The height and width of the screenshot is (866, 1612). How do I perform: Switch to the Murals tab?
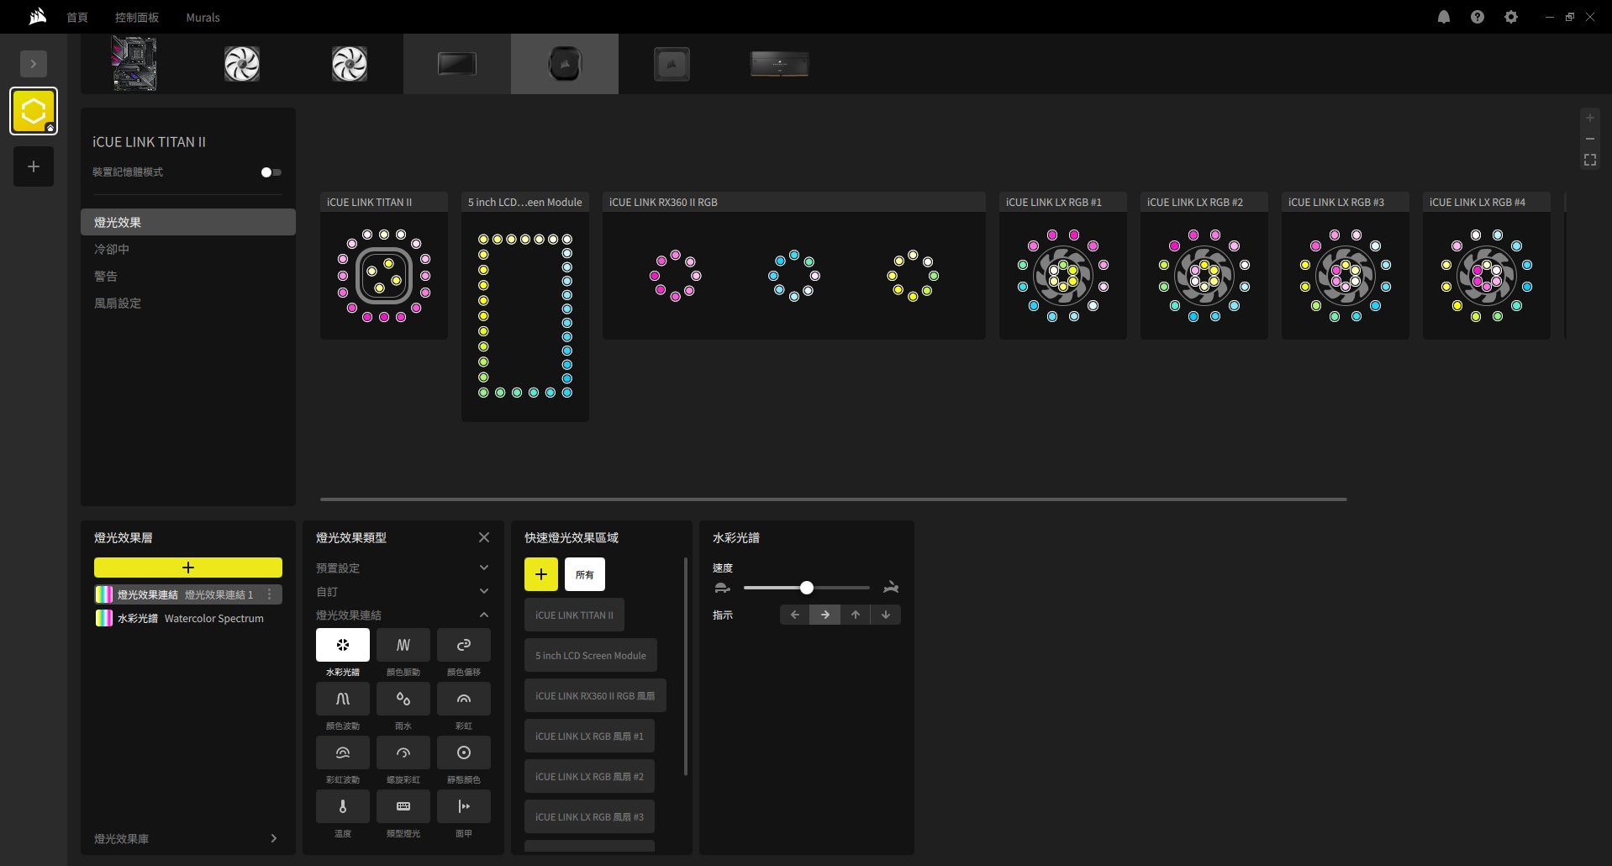tap(203, 17)
